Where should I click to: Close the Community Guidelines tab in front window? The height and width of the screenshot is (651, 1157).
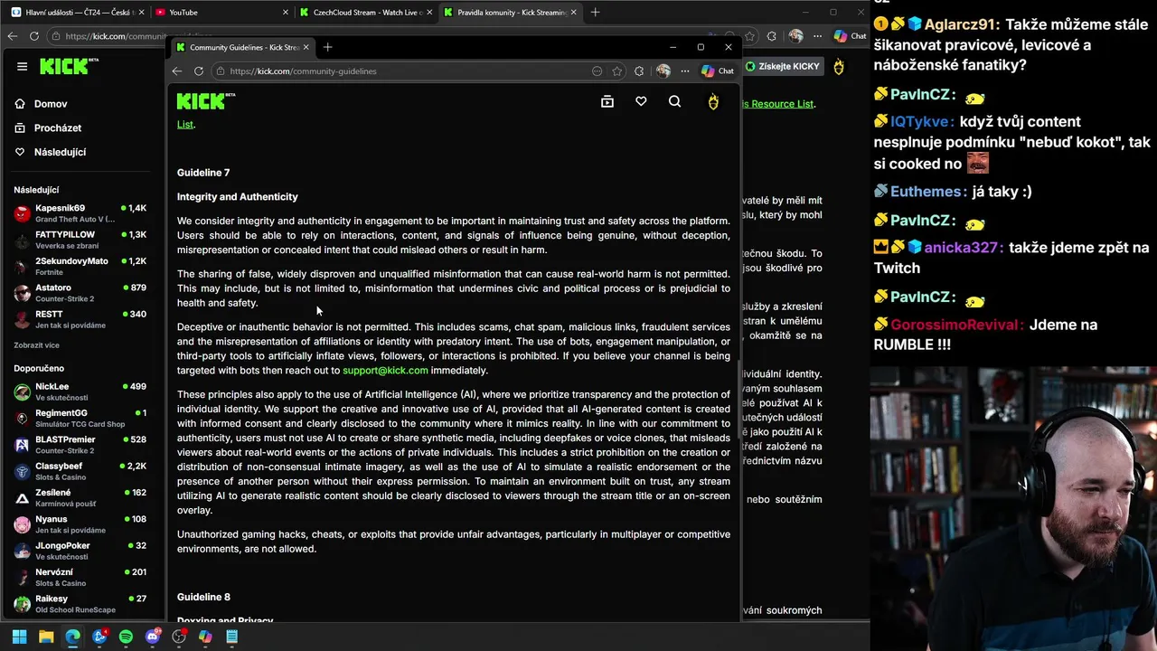[306, 47]
